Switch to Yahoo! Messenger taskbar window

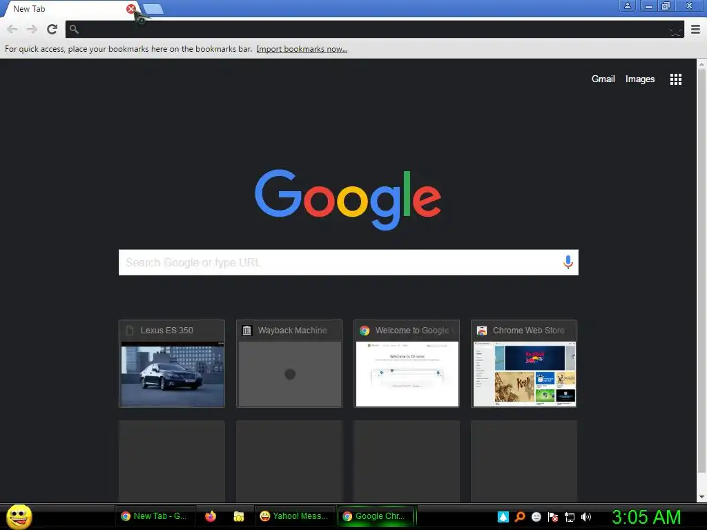pos(294,516)
